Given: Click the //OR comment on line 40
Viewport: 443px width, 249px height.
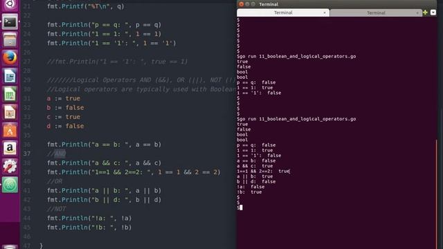Looking at the screenshot, I should click(x=55, y=181).
